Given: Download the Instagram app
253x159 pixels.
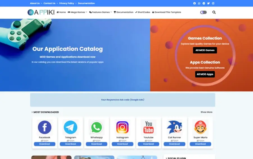Looking at the screenshot, I should (123, 144).
